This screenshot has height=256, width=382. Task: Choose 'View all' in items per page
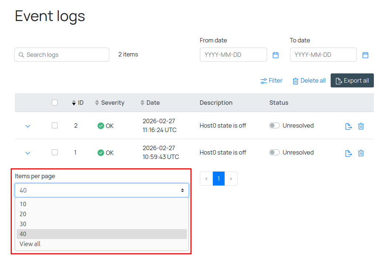click(x=30, y=244)
